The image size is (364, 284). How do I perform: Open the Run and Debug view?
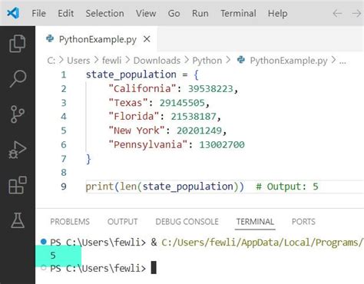tap(18, 150)
